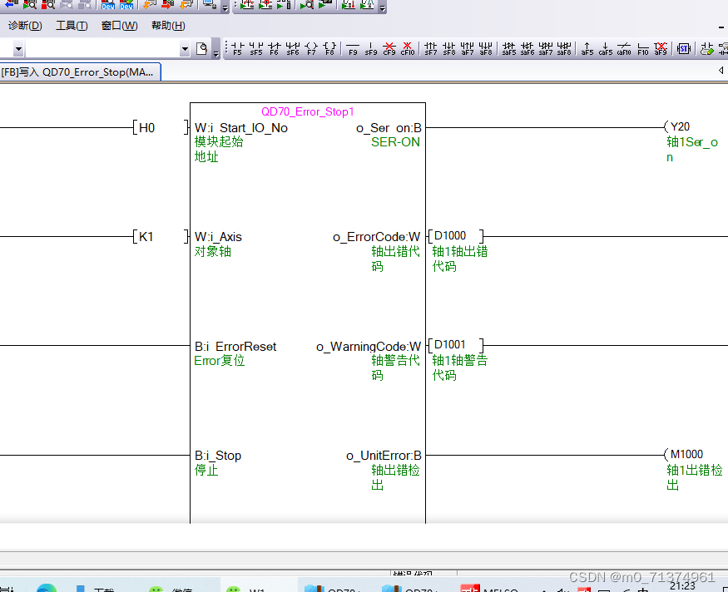
Task: Insert inline ST box icon
Action: 684,48
